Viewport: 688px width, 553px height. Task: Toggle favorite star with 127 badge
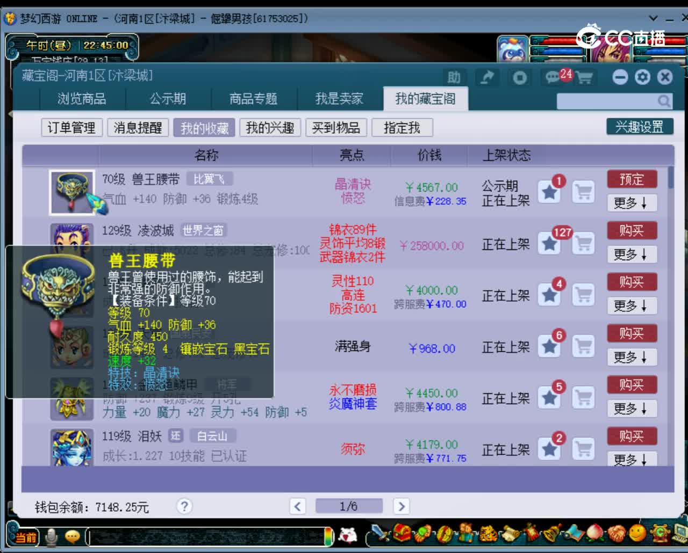[x=549, y=243]
